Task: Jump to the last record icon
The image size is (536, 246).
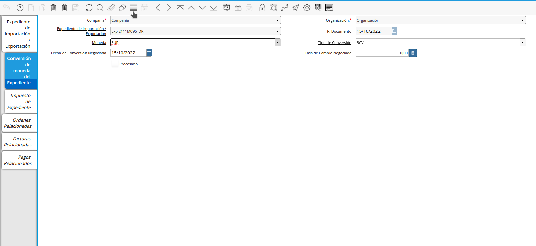Action: click(x=214, y=8)
